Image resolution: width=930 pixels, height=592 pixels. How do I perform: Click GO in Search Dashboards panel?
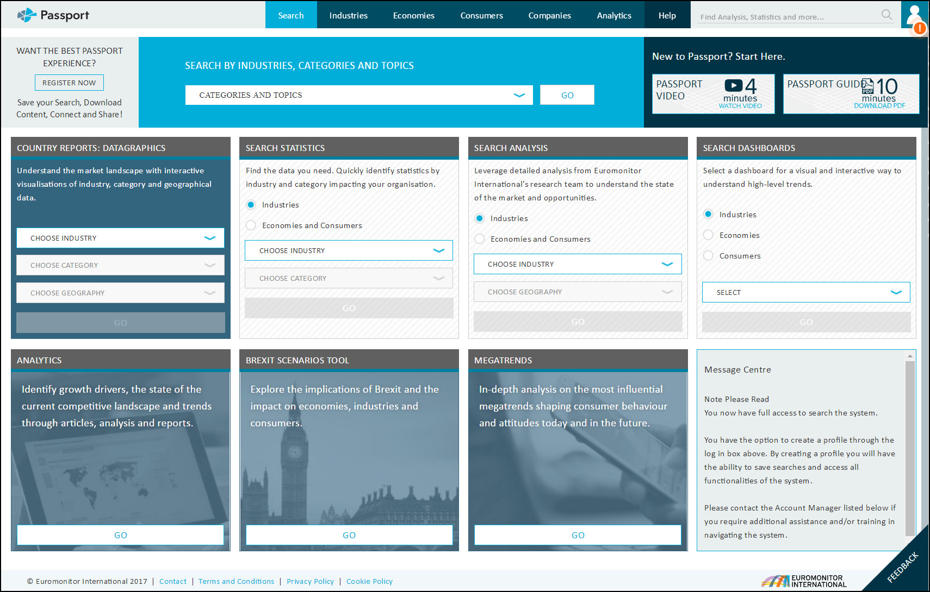(x=806, y=322)
